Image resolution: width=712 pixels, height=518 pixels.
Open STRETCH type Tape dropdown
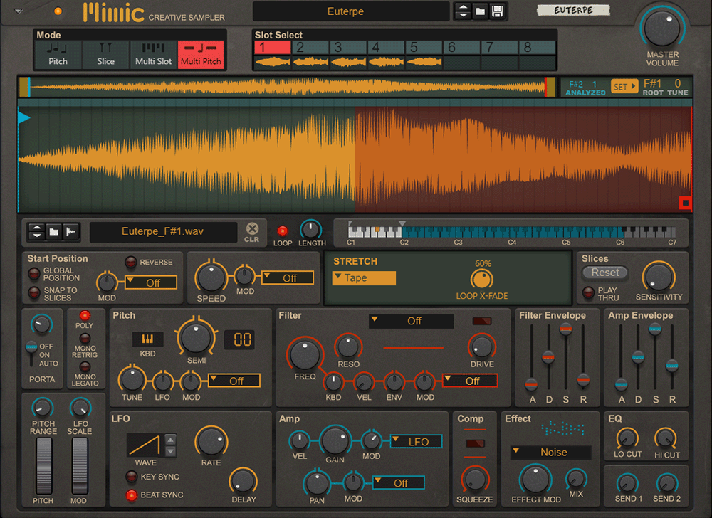pos(364,278)
